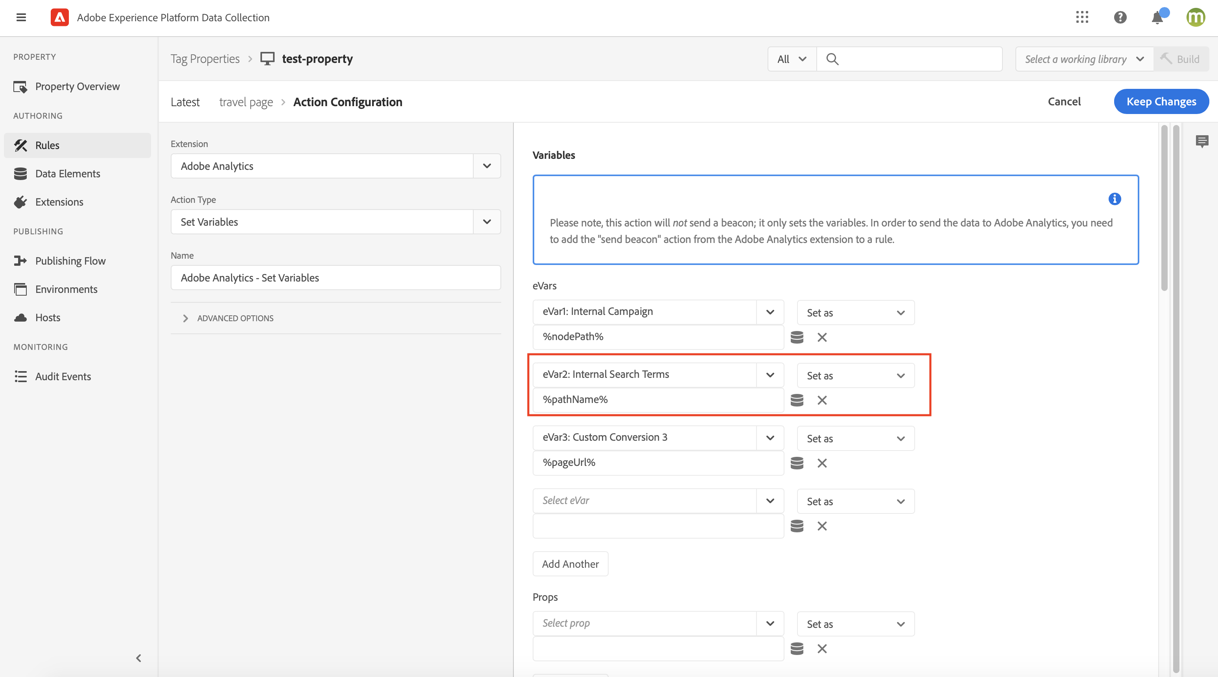Open the Rules section
This screenshot has height=677, width=1218.
point(78,145)
